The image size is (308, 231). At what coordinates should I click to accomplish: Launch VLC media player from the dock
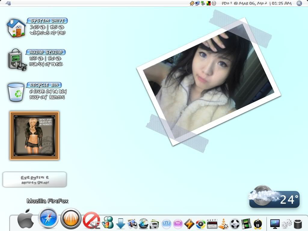pyautogui.click(x=223, y=224)
